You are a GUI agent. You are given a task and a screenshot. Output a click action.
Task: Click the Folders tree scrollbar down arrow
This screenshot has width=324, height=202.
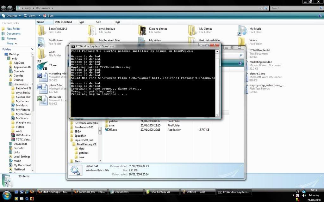tap(33, 171)
